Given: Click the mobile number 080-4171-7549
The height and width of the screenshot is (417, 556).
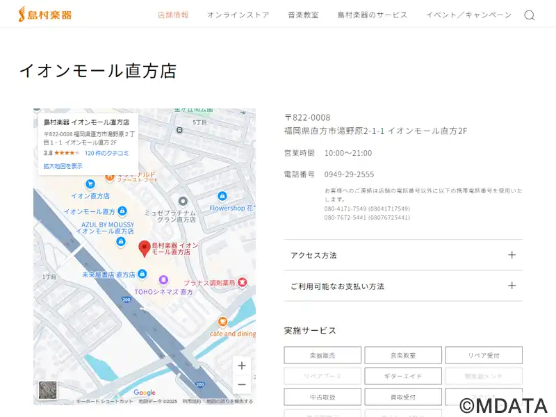Looking at the screenshot, I should 345,208.
